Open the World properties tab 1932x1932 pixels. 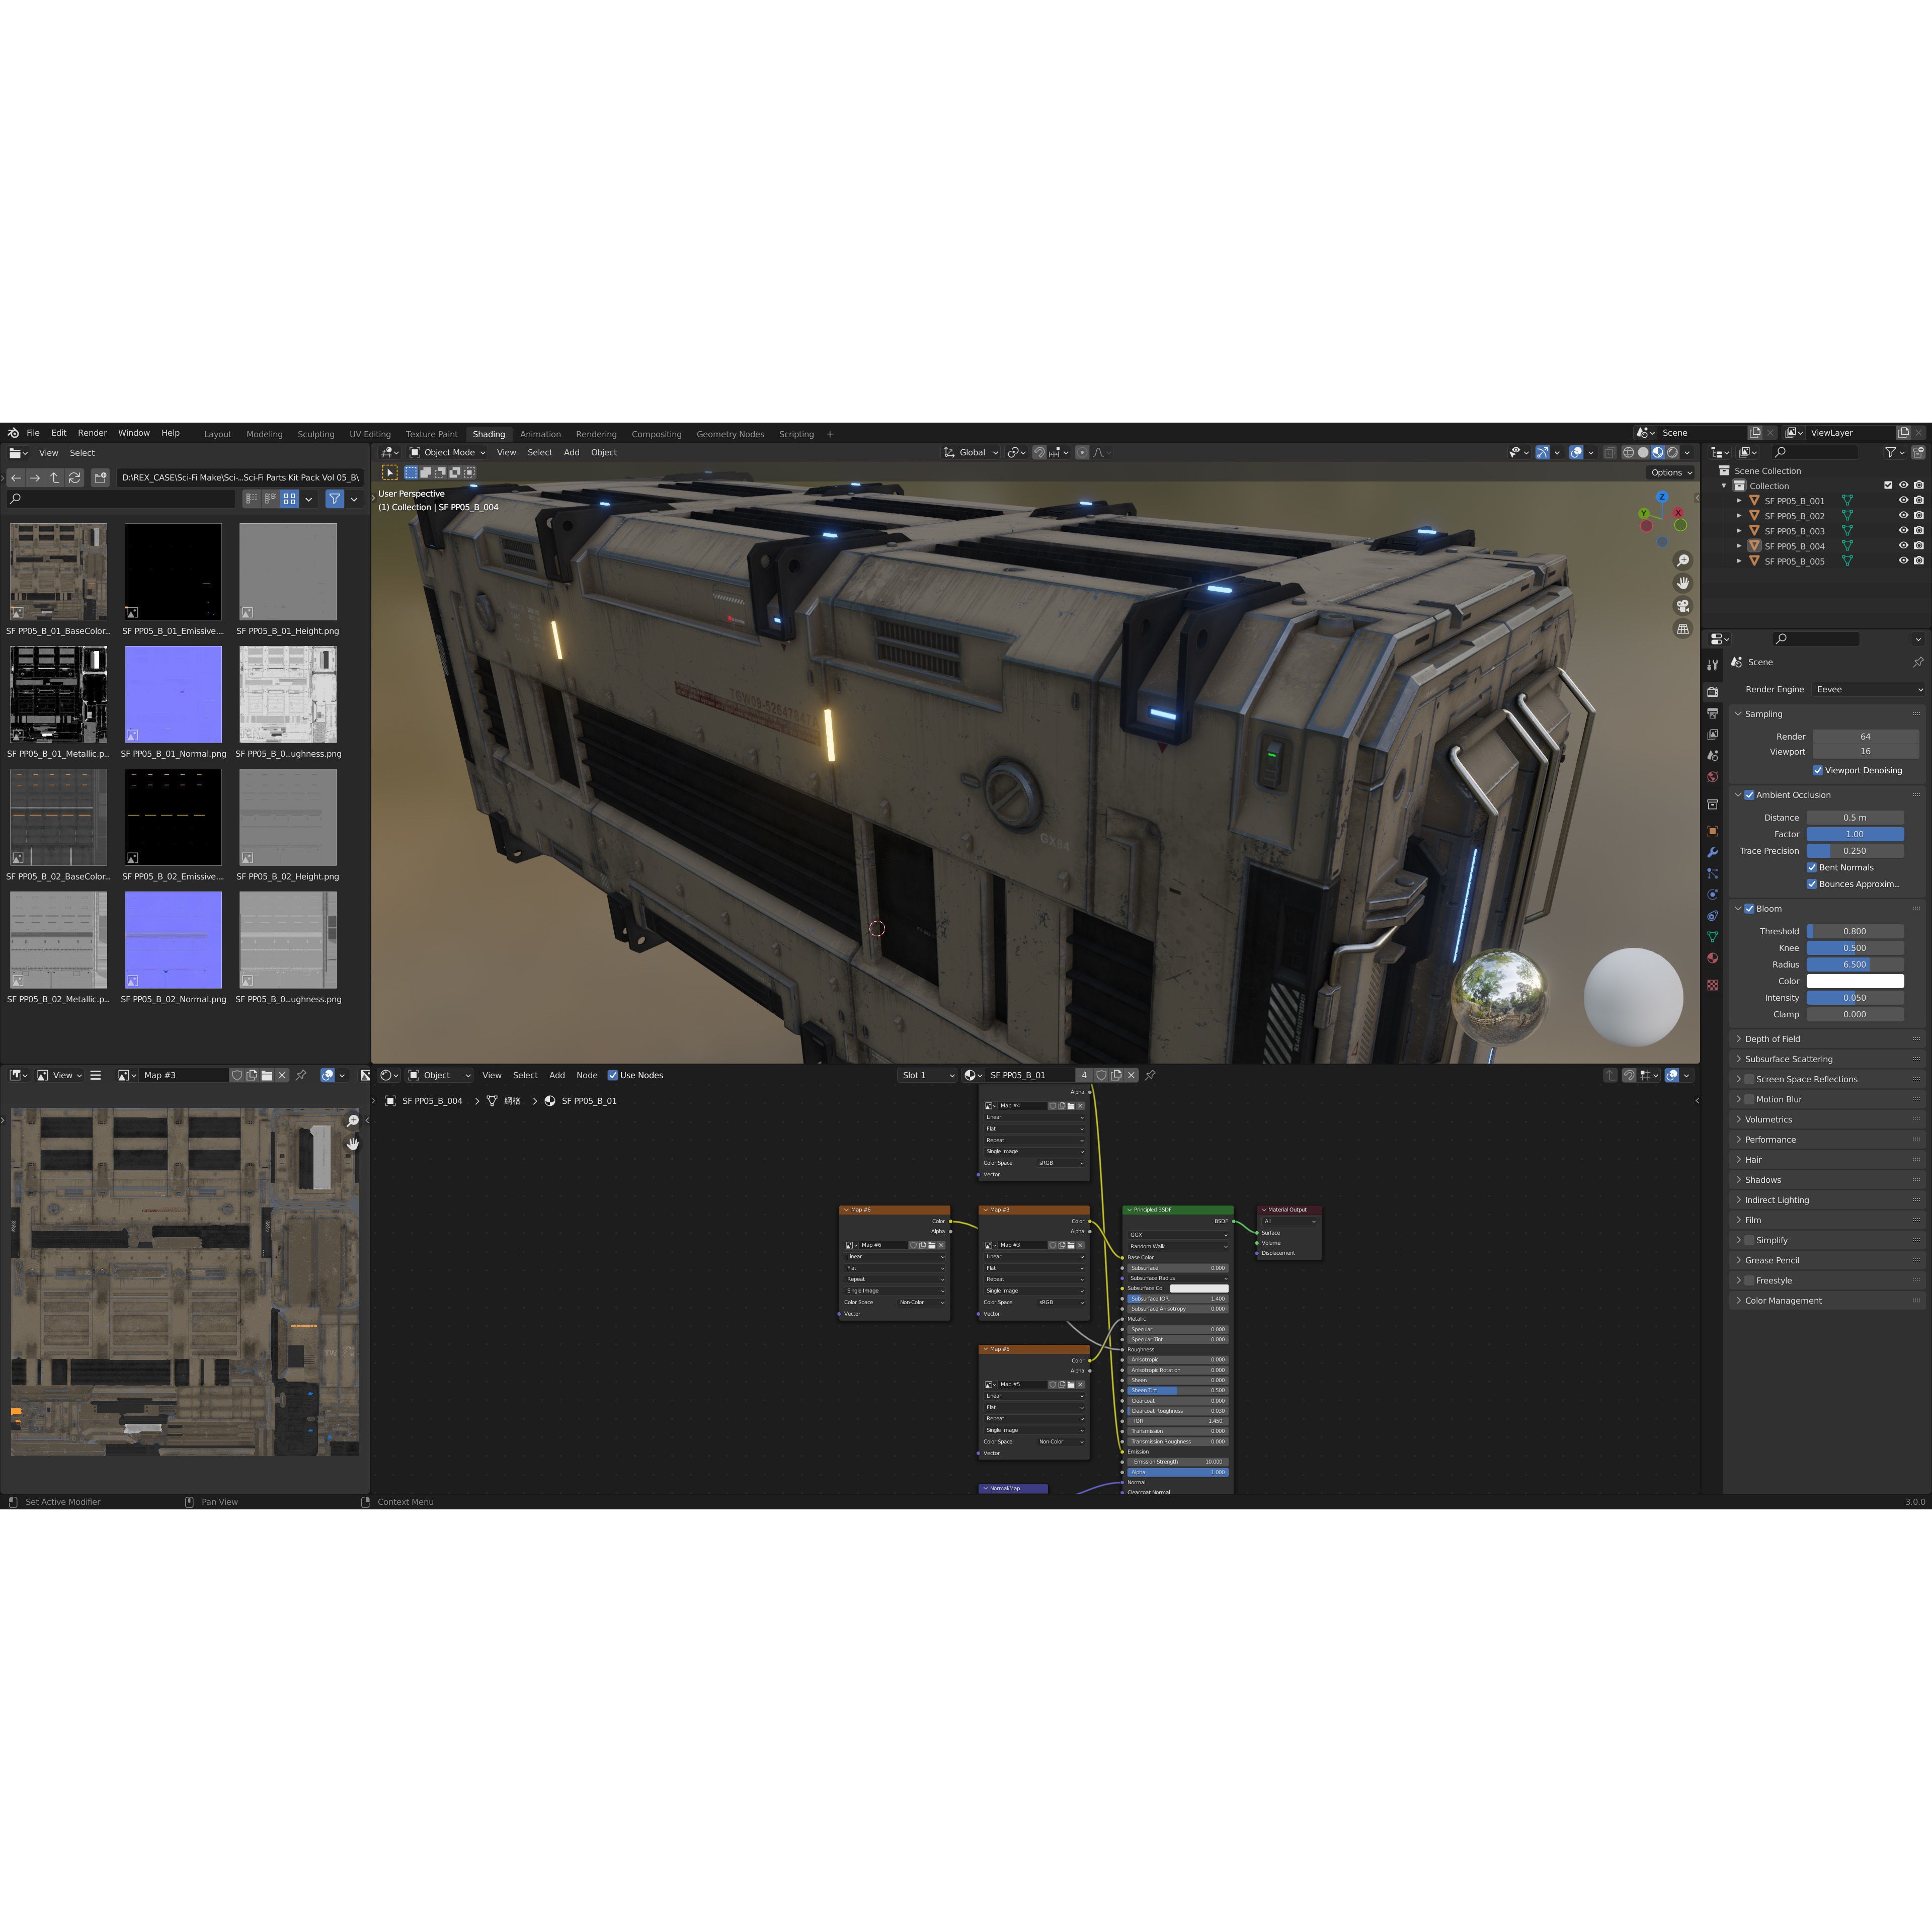tap(1712, 777)
